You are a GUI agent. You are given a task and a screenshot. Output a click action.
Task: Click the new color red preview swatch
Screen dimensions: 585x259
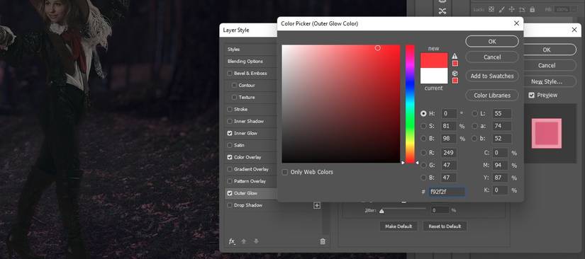434,60
